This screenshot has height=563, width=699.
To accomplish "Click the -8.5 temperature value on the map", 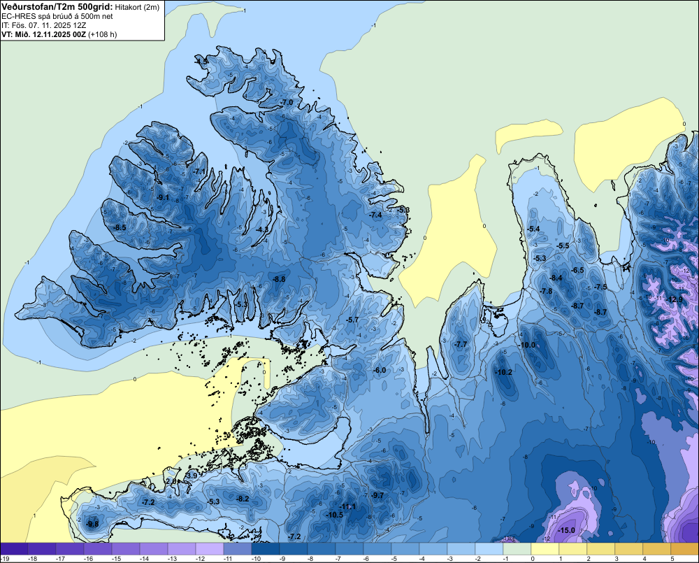I will [120, 227].
